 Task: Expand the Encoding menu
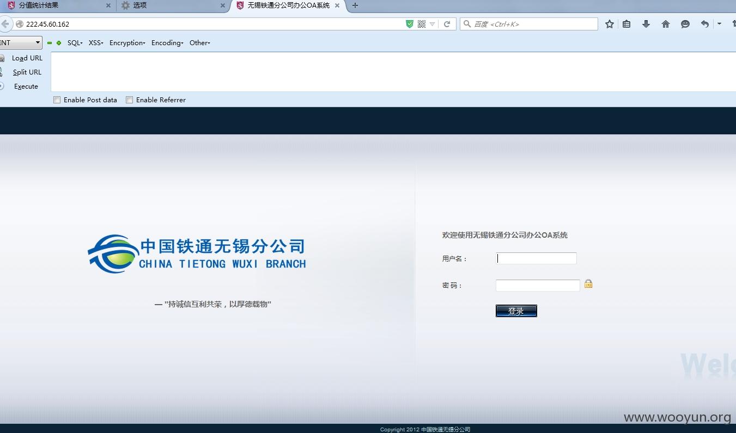[167, 43]
